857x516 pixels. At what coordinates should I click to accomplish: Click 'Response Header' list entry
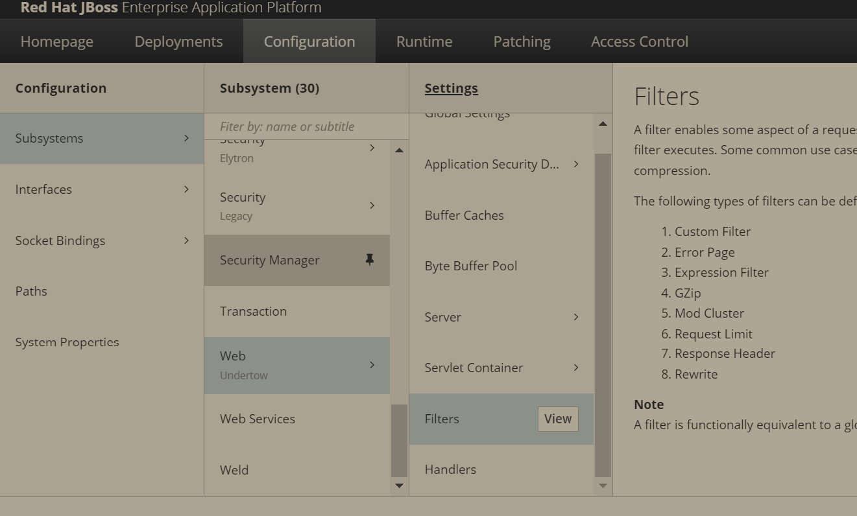pyautogui.click(x=725, y=353)
